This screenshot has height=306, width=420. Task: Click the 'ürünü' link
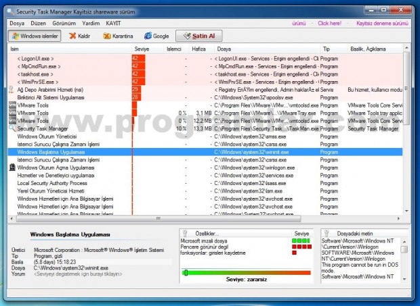299,23
